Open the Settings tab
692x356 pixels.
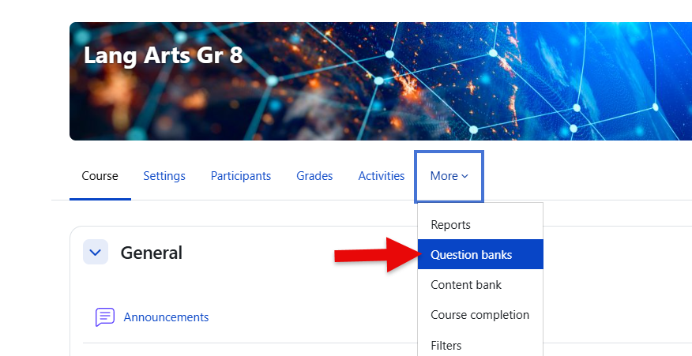pos(164,176)
